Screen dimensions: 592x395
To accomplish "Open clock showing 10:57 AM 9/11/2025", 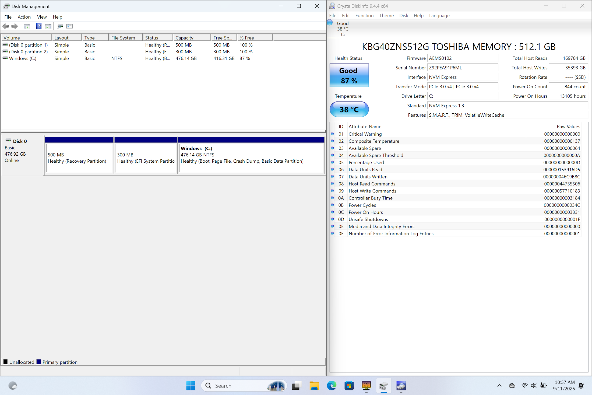I will click(x=564, y=386).
